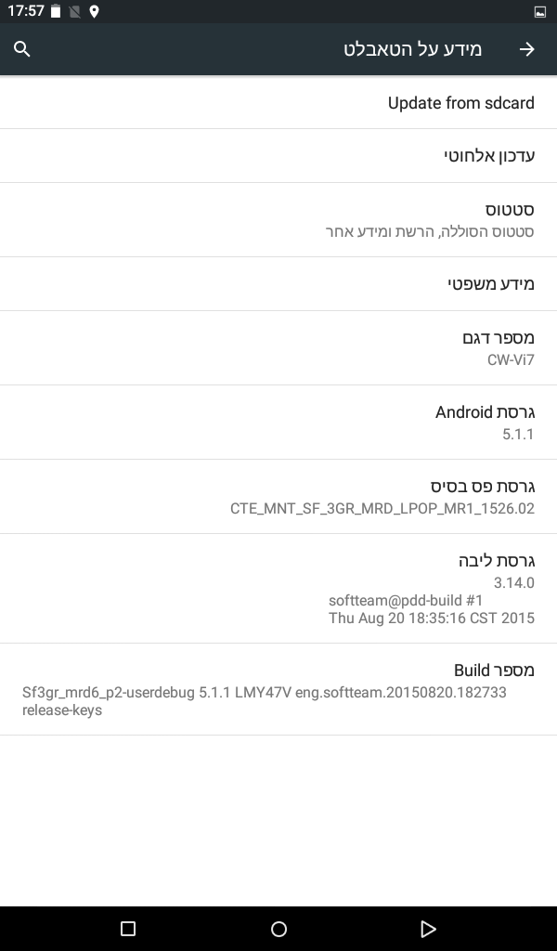Open the Update from sdcard option

pyautogui.click(x=278, y=102)
